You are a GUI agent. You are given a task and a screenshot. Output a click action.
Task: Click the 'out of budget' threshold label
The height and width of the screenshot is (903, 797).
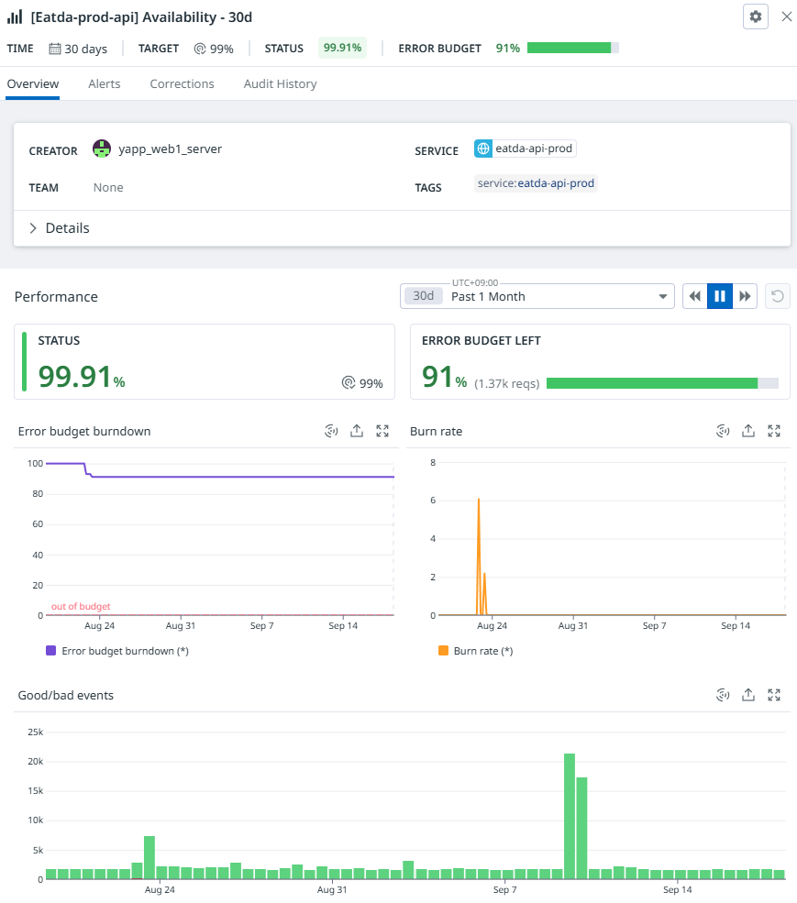(81, 606)
